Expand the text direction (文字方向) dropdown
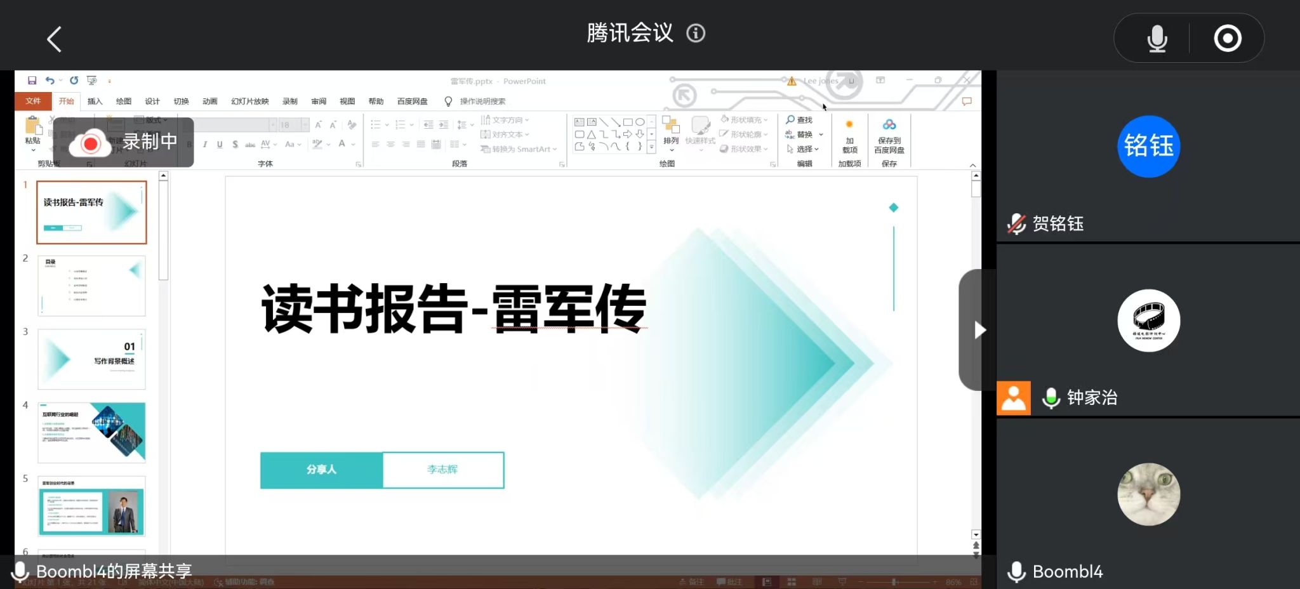The height and width of the screenshot is (589, 1300). click(x=505, y=120)
